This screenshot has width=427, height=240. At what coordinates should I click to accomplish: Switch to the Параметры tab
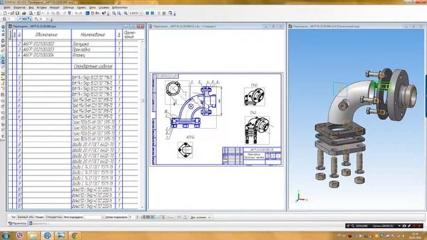pyautogui.click(x=18, y=223)
